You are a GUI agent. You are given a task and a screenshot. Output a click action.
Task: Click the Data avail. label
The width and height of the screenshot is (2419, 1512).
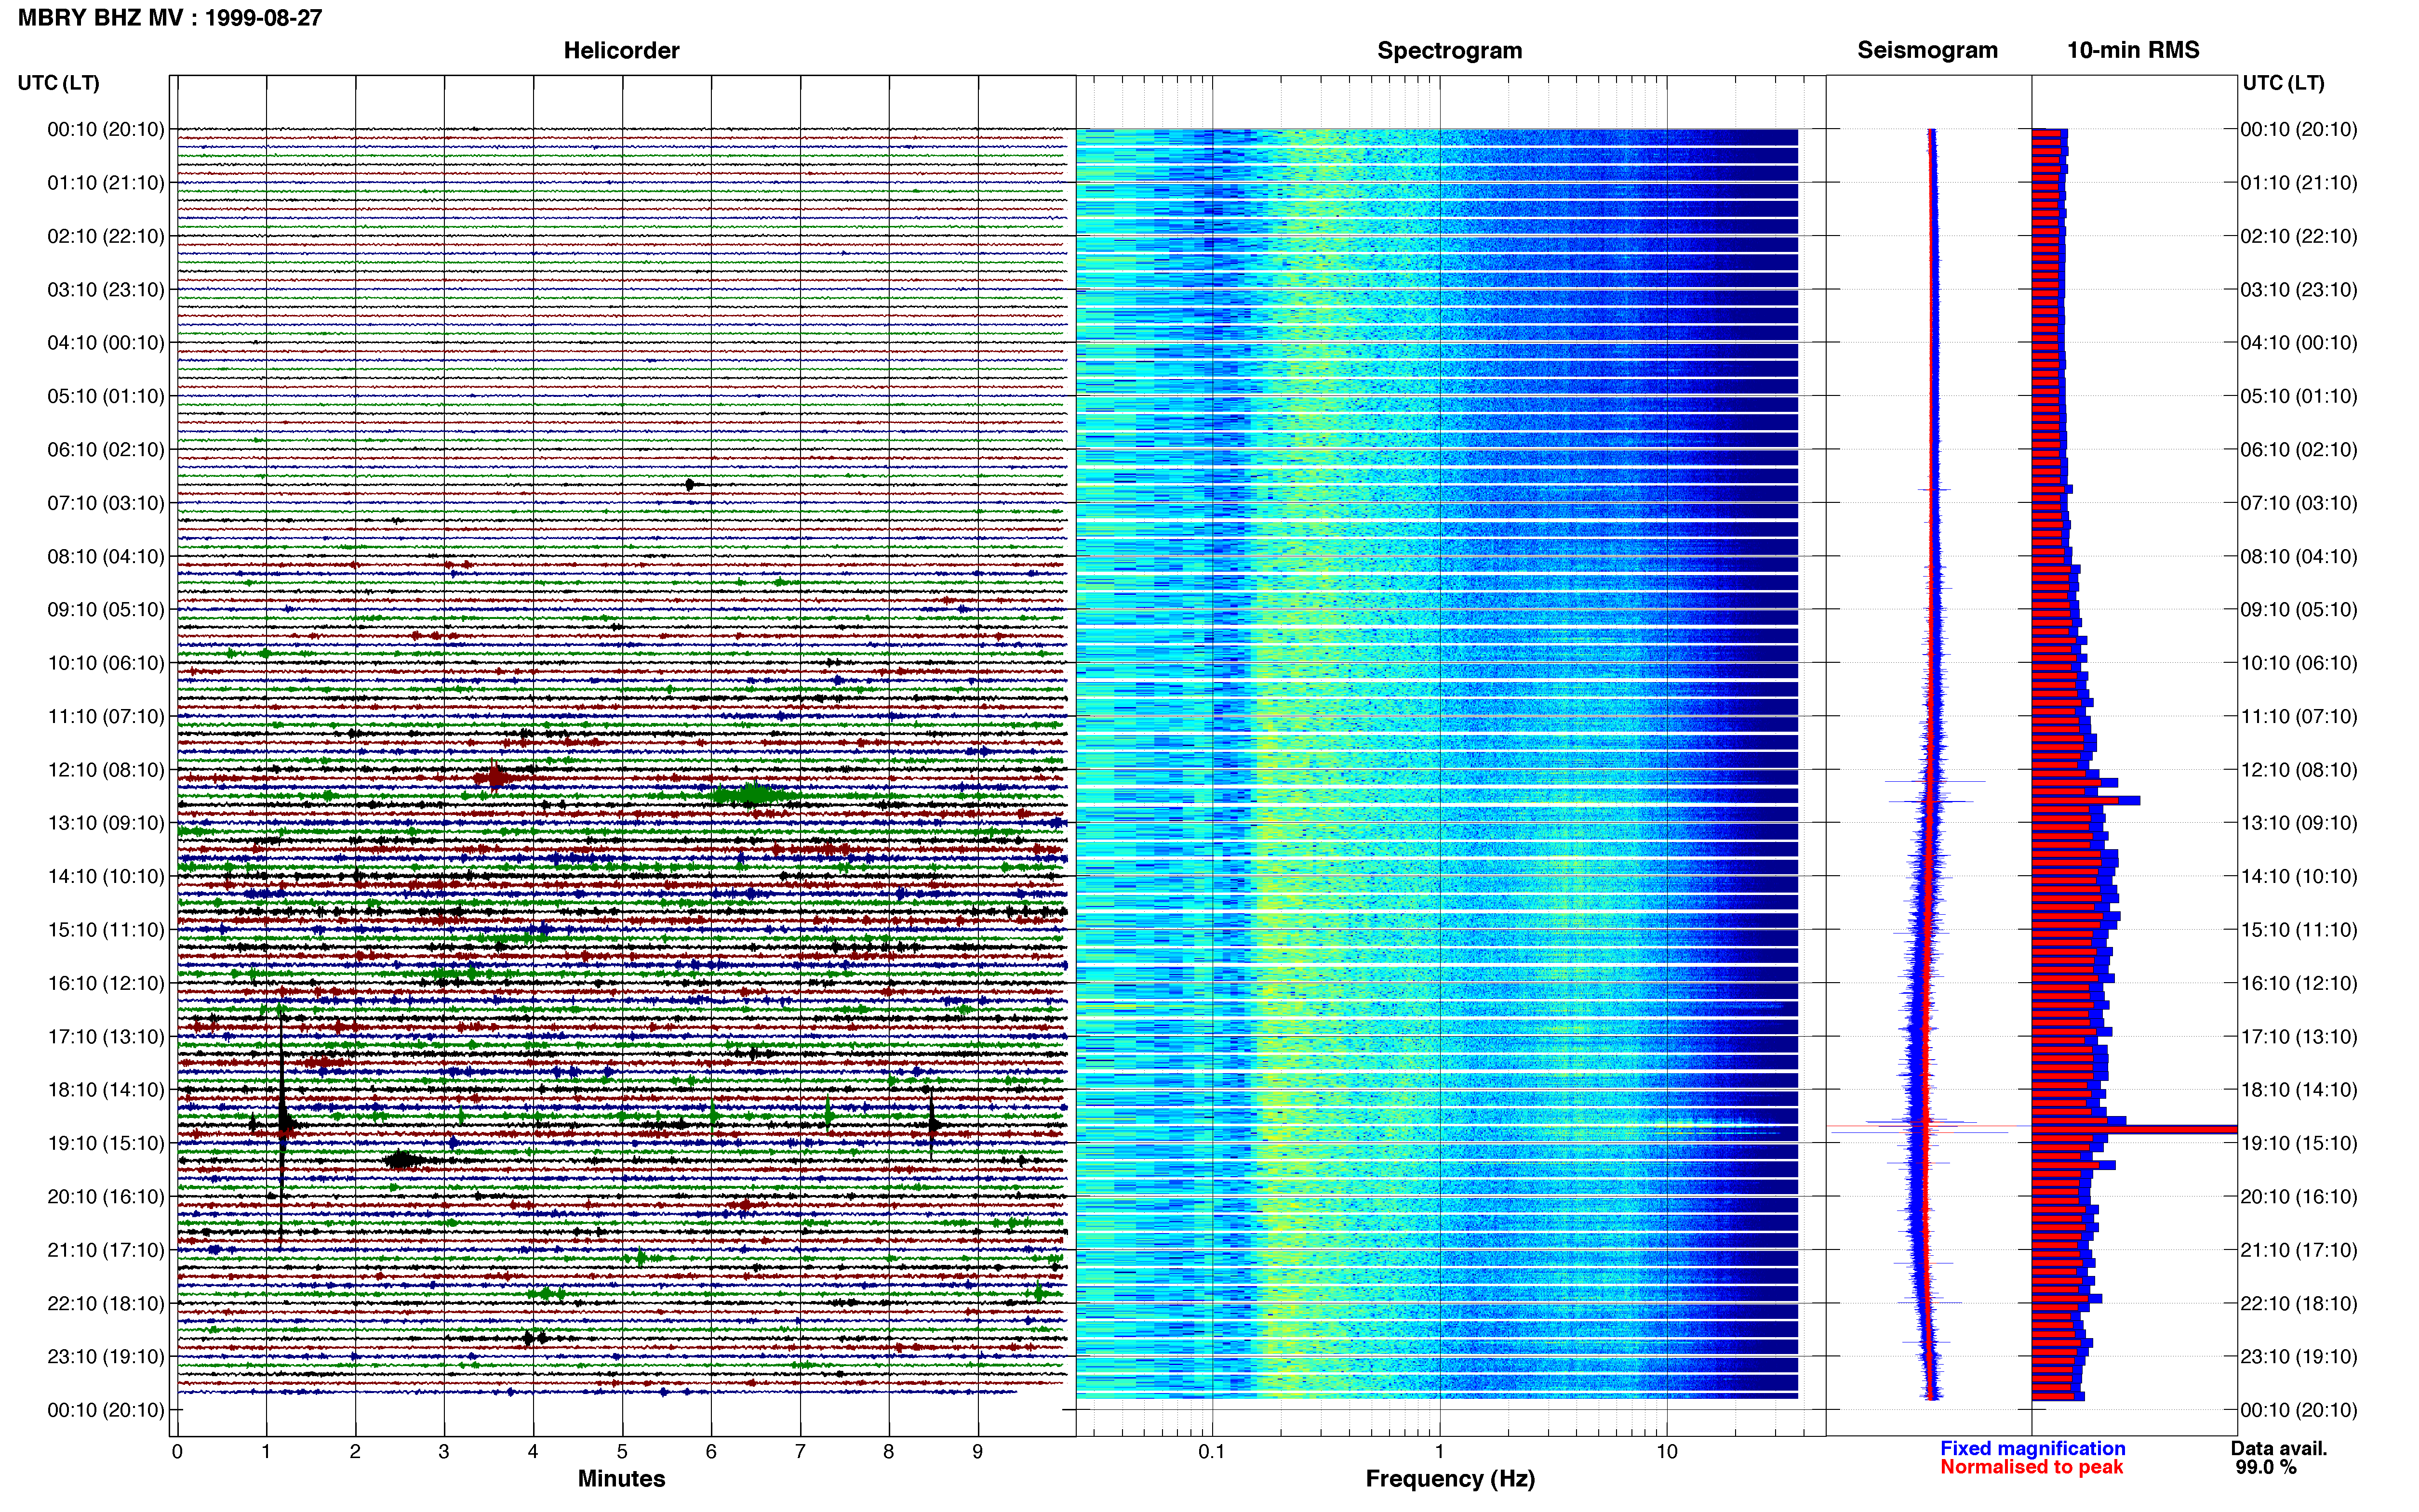point(2279,1448)
